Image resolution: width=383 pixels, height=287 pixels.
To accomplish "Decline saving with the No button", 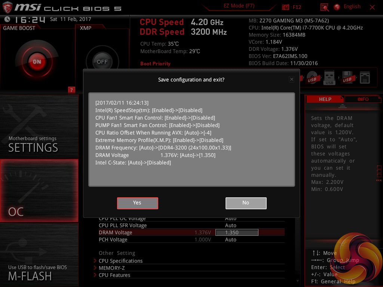I will 246,203.
